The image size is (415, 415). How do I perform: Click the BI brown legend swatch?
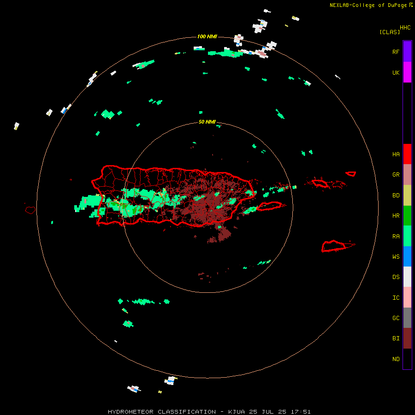tap(407, 338)
